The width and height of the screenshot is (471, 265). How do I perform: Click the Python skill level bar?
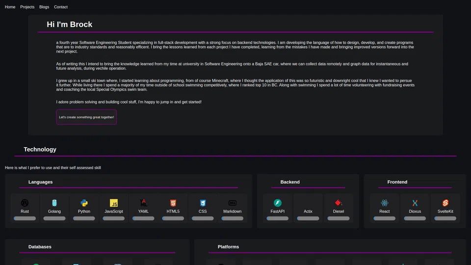coord(84,218)
